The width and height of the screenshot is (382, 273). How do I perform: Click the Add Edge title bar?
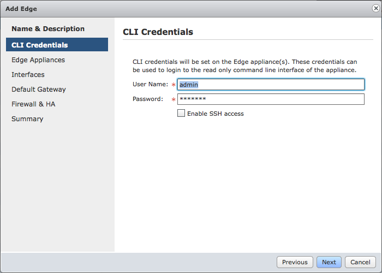click(185, 9)
